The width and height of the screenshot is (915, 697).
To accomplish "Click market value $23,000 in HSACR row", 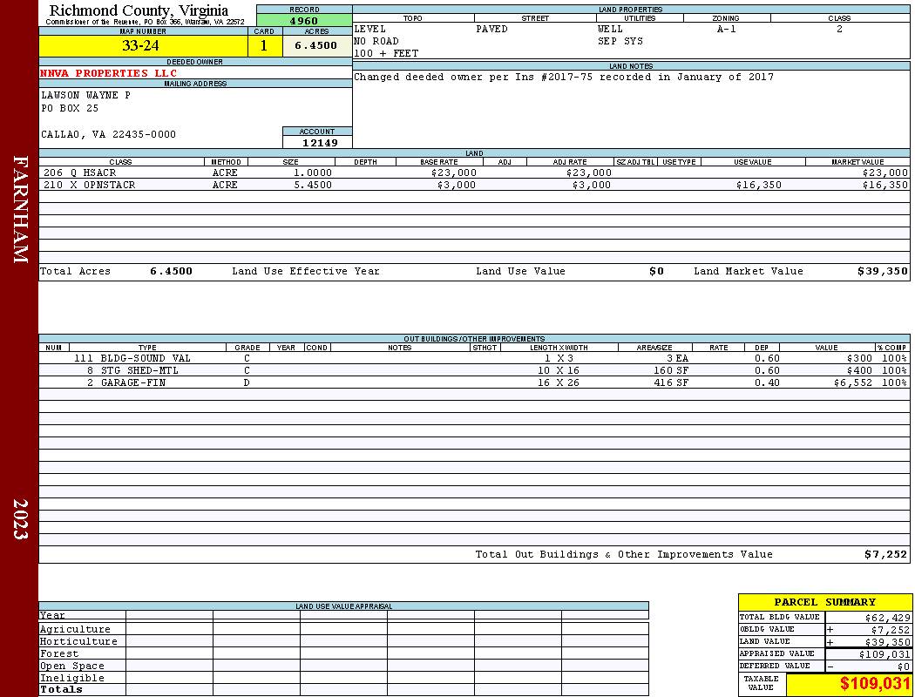I will [x=884, y=173].
